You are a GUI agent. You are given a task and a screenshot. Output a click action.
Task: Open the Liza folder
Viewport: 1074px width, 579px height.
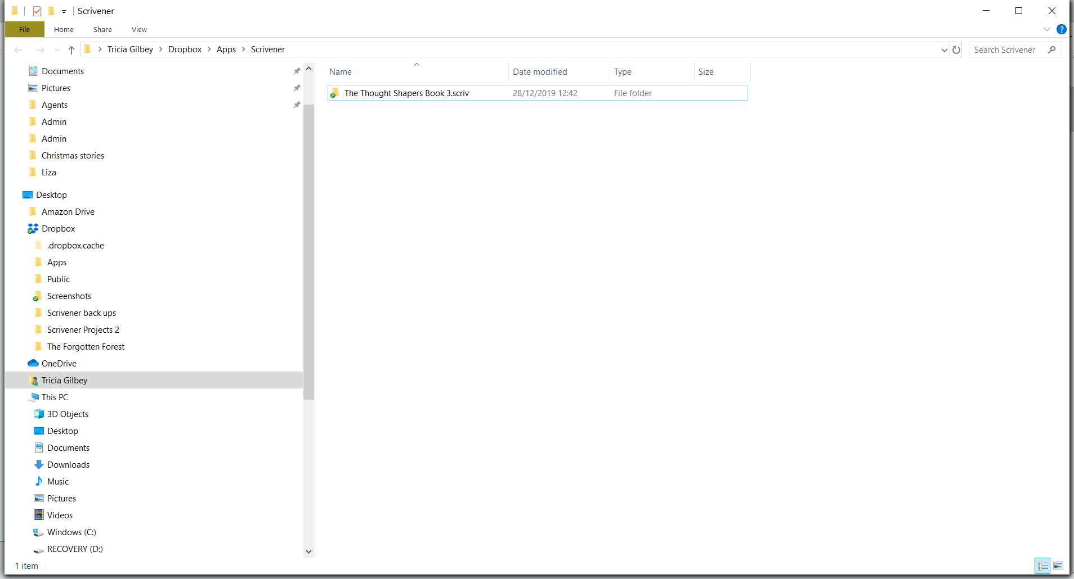(48, 172)
